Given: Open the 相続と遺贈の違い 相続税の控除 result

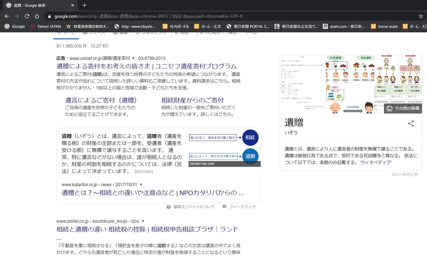Looking at the screenshot, I should pyautogui.click(x=147, y=229).
